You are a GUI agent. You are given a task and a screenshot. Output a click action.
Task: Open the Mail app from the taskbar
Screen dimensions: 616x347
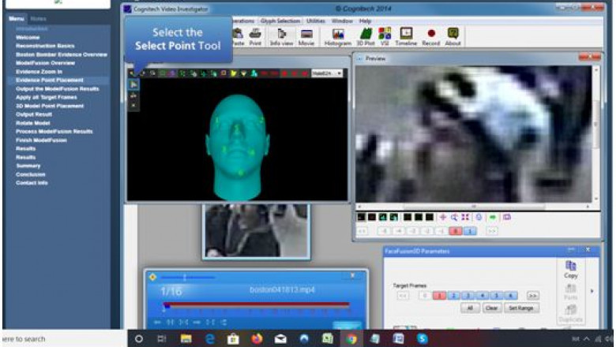tap(280, 339)
